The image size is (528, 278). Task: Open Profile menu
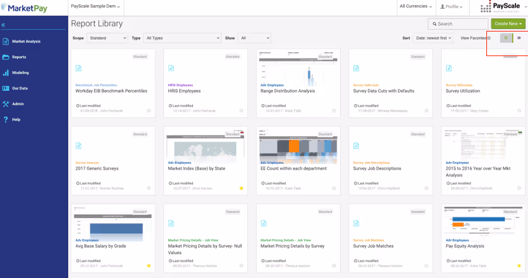pyautogui.click(x=452, y=6)
